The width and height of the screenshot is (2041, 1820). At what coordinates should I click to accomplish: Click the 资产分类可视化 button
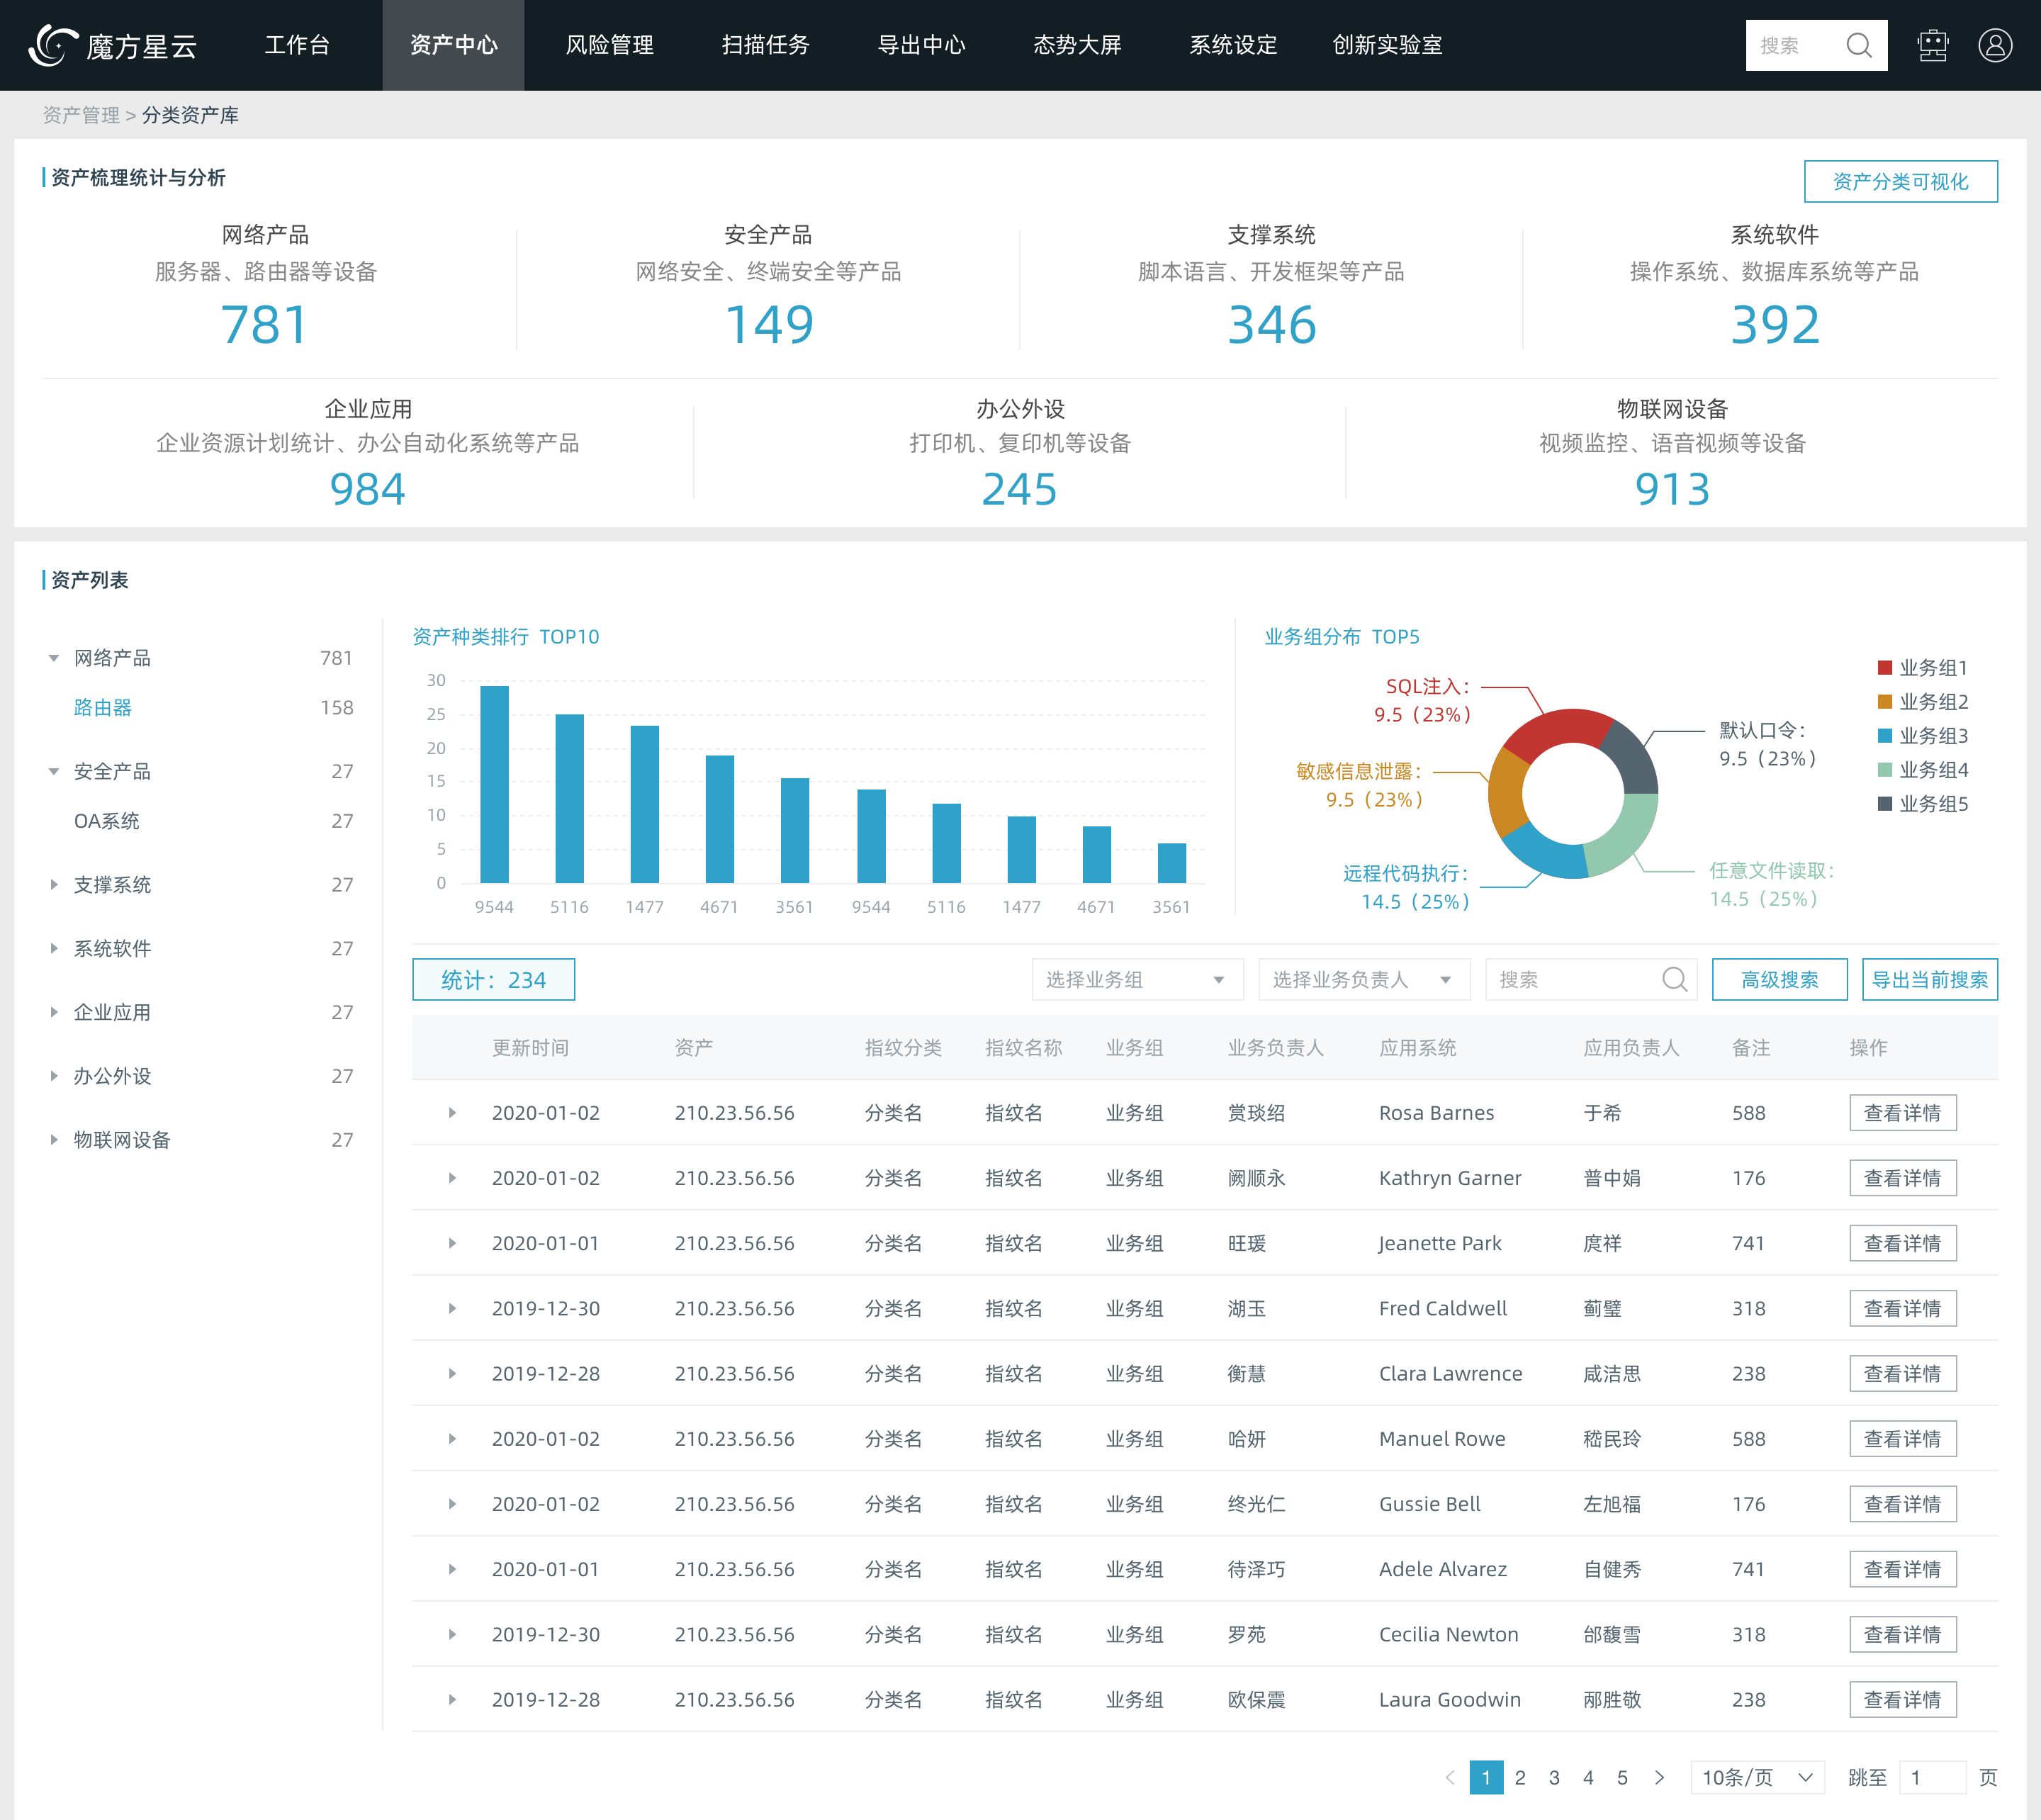pos(1899,181)
